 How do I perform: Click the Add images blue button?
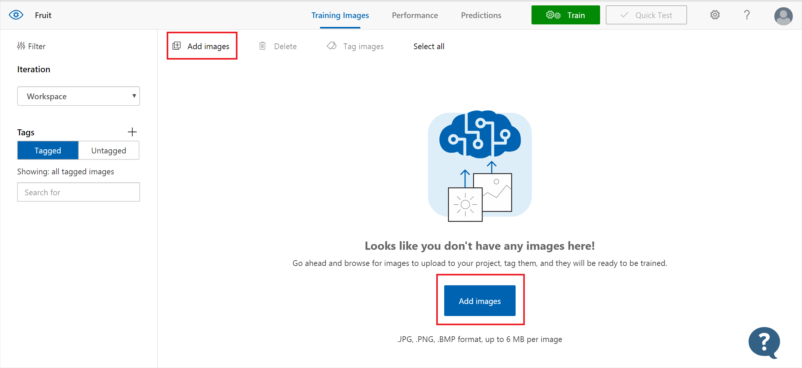(480, 300)
